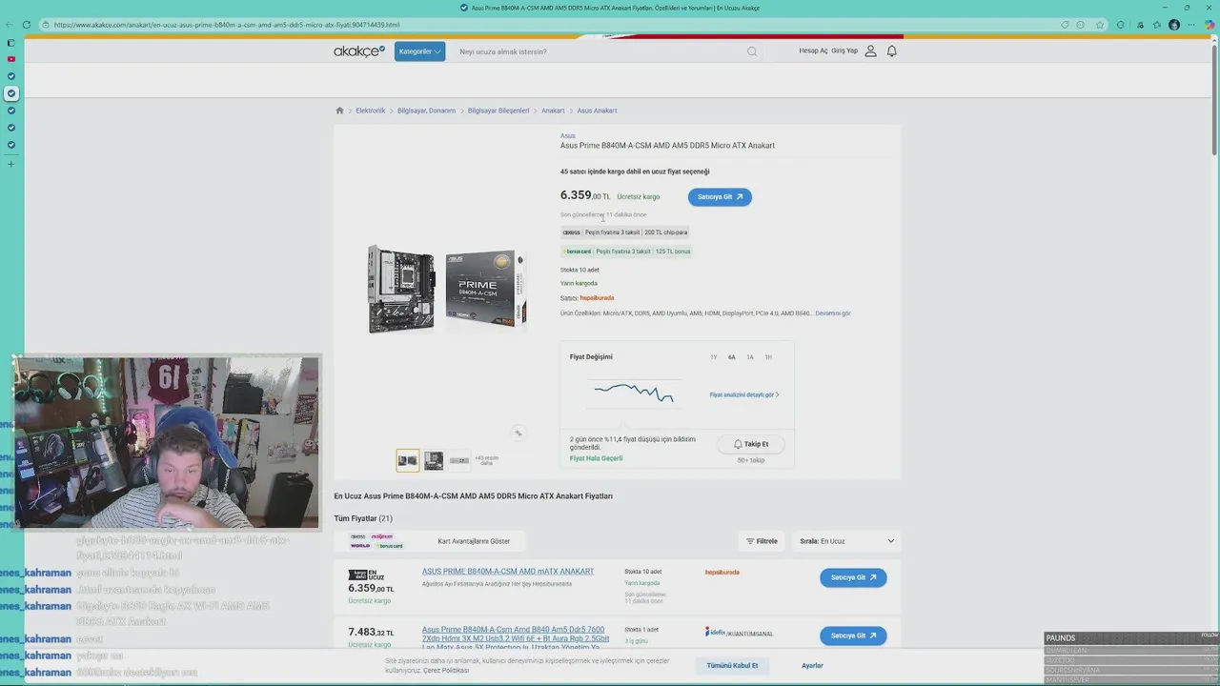This screenshot has height=686, width=1220.
Task: Open the Sırala: En Ucuz dropdown
Action: (x=847, y=541)
